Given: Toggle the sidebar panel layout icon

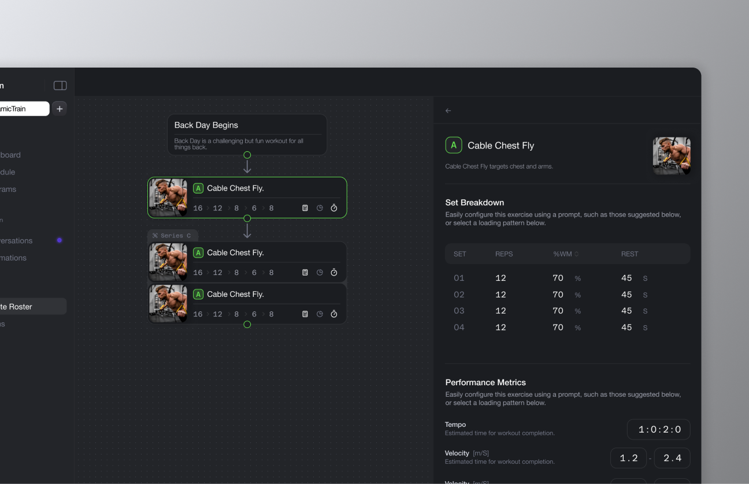Looking at the screenshot, I should (60, 85).
